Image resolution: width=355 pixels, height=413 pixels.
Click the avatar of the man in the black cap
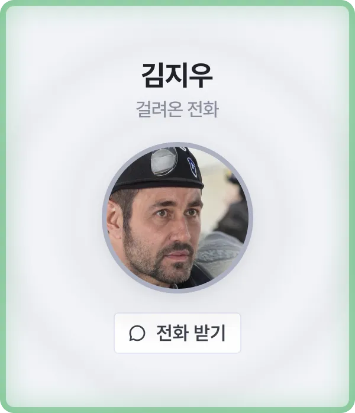[177, 218]
